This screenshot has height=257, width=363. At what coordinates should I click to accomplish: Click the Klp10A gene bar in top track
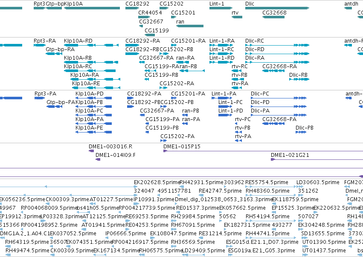click(x=92, y=8)
